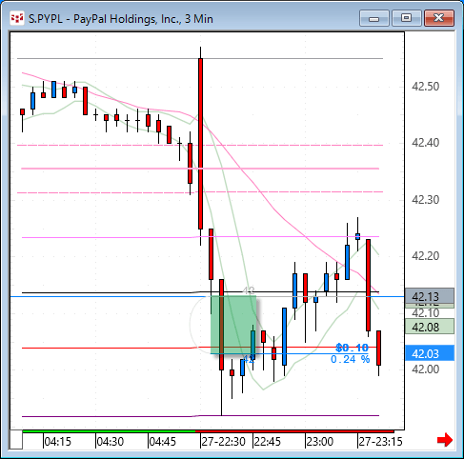464x459 pixels.
Task: Click the tall red candle at the session open
Action: pos(200,144)
